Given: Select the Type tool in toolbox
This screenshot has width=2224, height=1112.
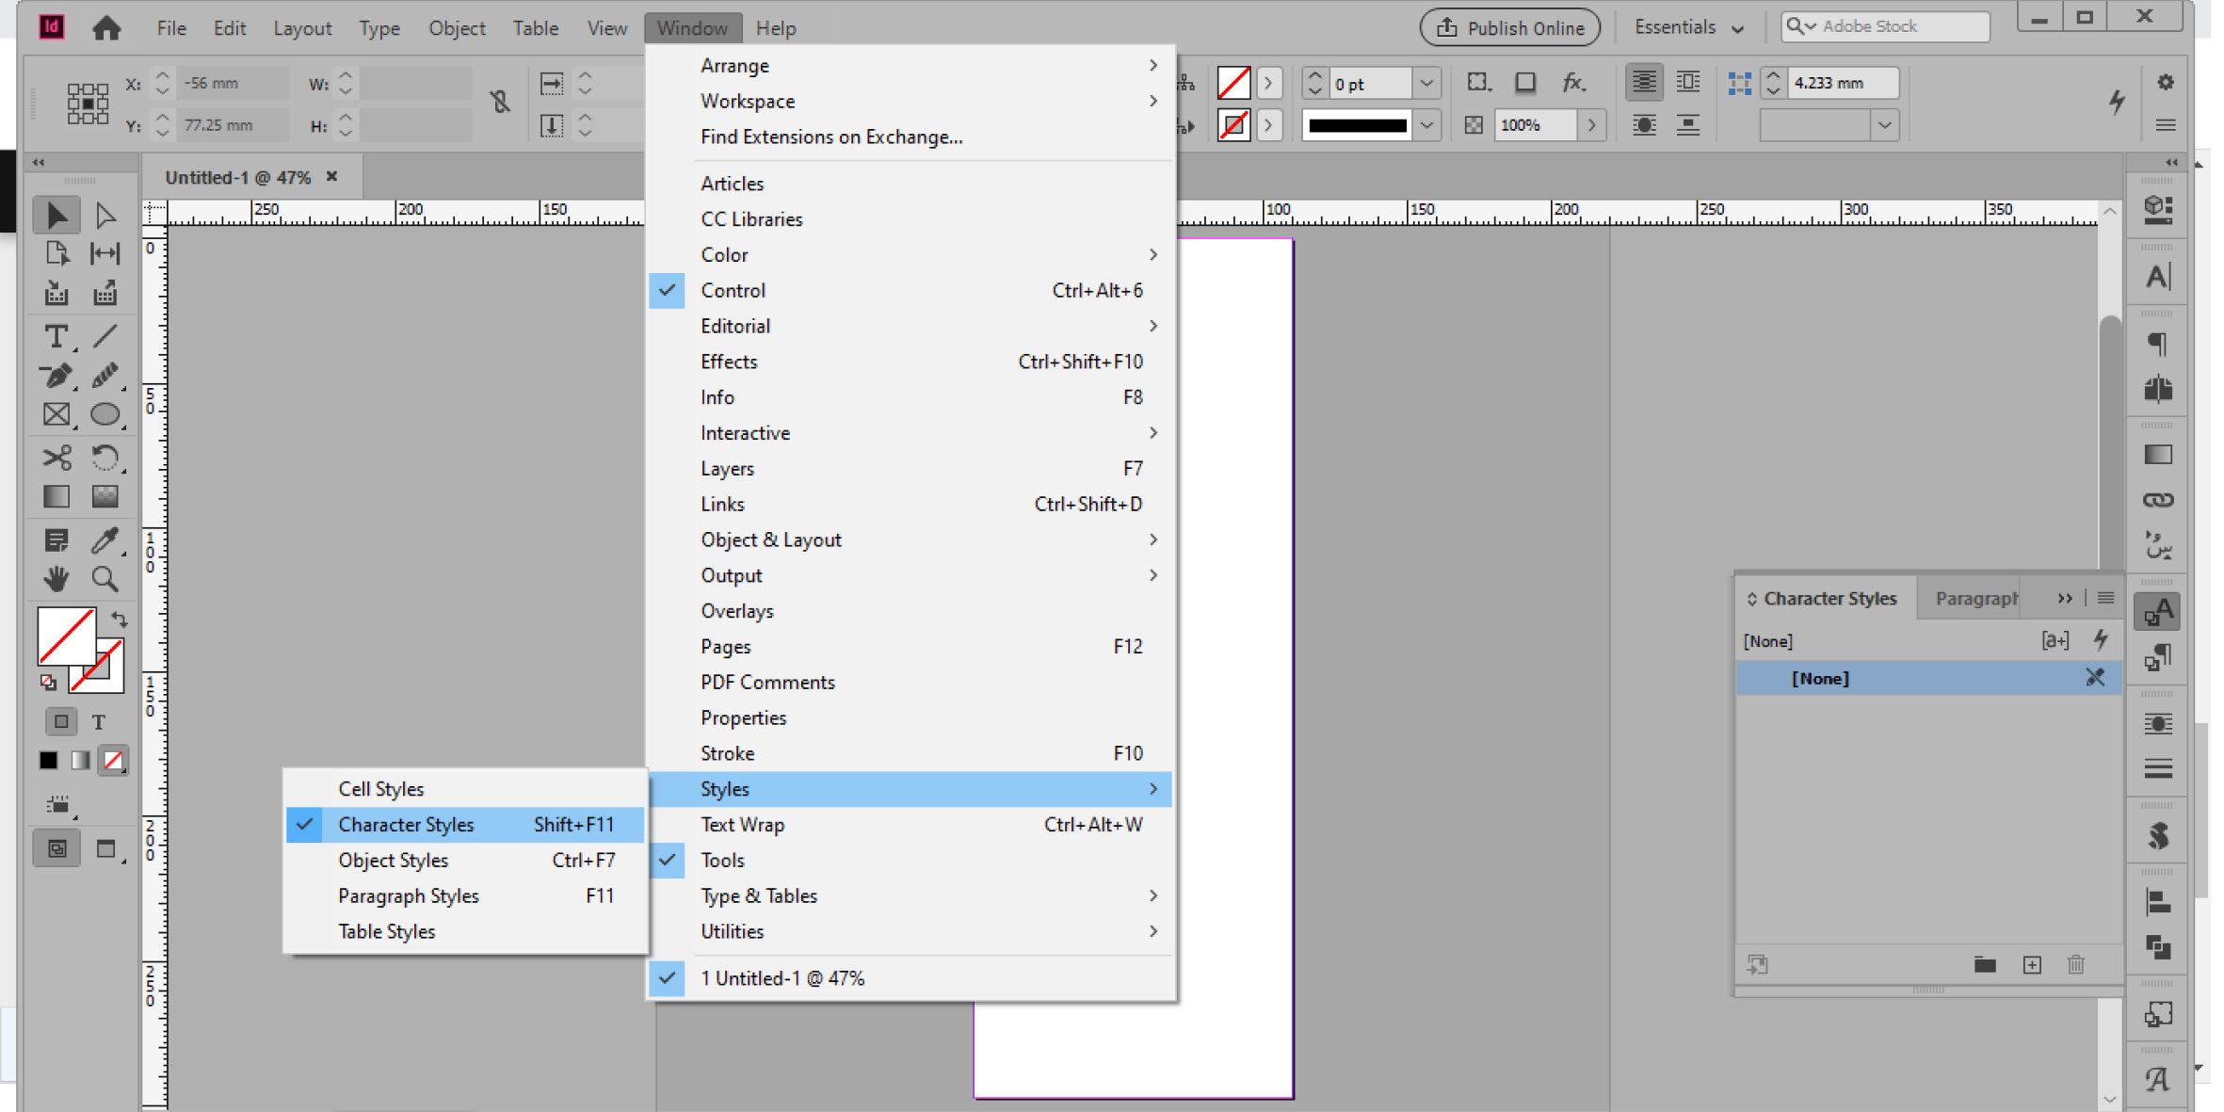Looking at the screenshot, I should [56, 336].
